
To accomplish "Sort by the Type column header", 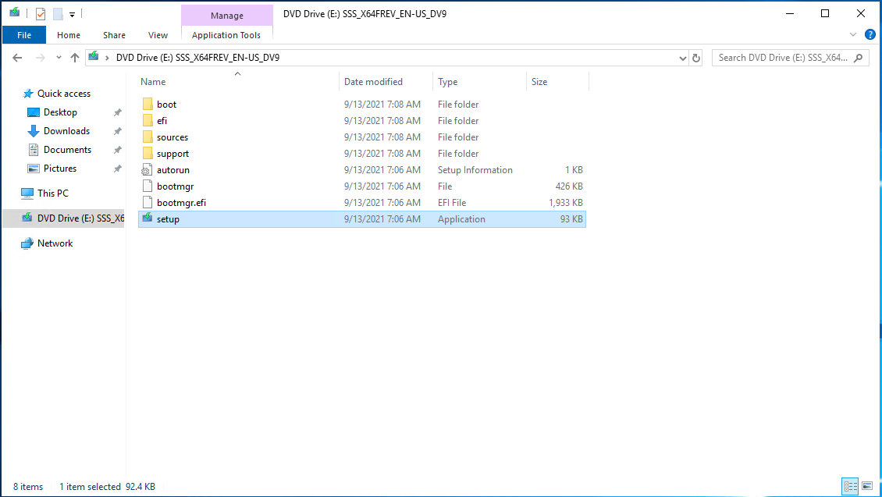I will (x=448, y=81).
